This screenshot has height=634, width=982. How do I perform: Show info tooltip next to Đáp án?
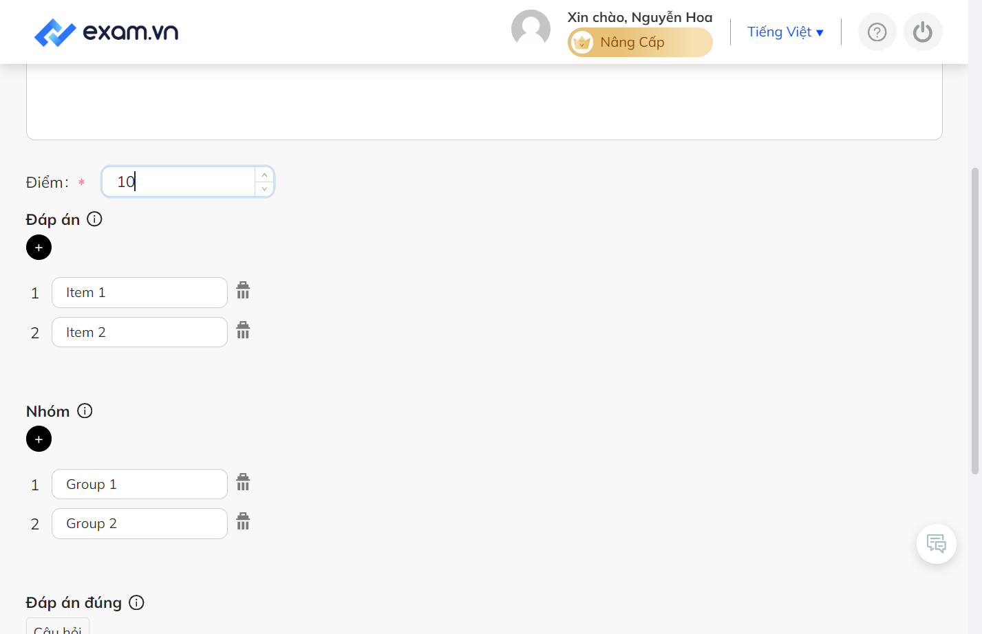pos(95,219)
